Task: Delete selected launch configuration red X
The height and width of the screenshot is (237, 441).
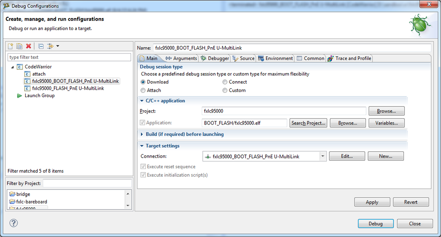Action: 28,46
